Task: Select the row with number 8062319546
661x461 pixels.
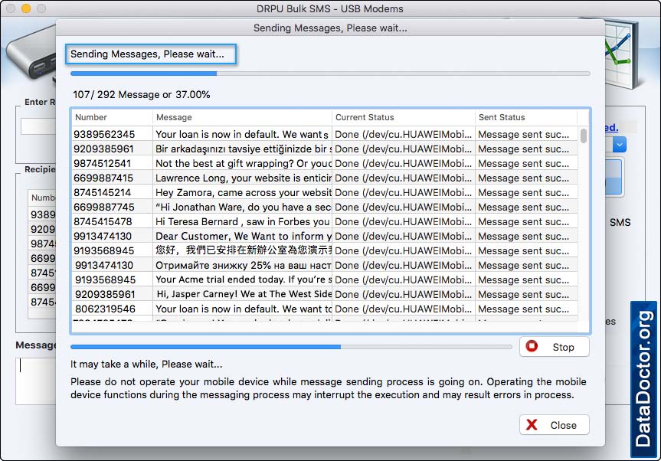Action: (325, 309)
